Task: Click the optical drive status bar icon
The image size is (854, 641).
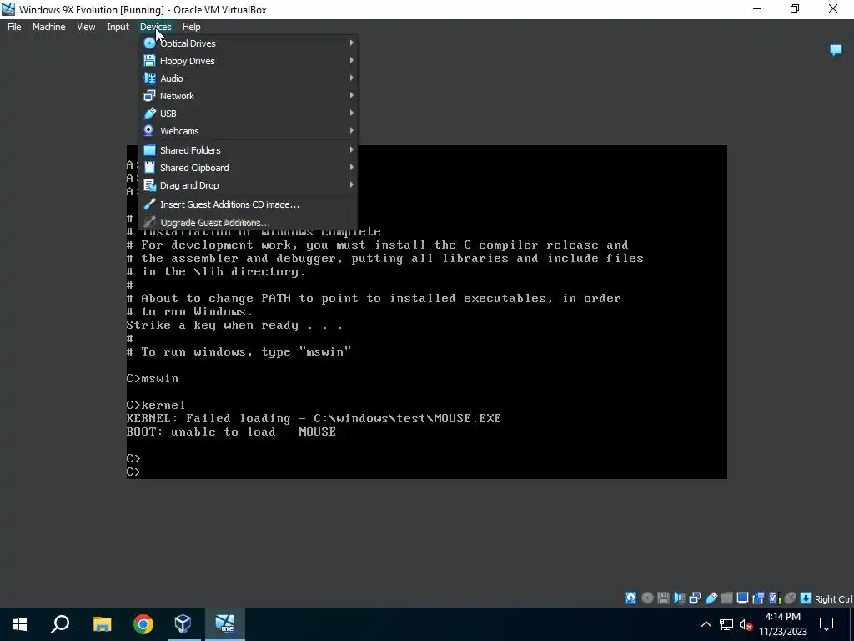Action: (x=647, y=598)
